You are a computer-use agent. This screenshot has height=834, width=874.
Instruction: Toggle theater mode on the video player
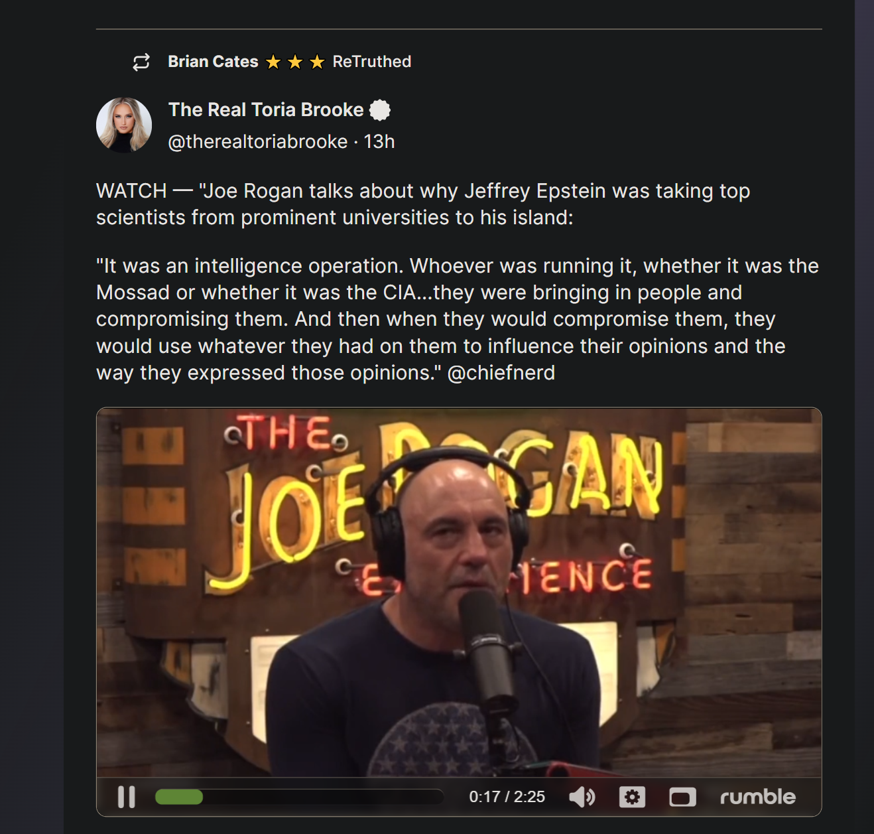pos(682,797)
